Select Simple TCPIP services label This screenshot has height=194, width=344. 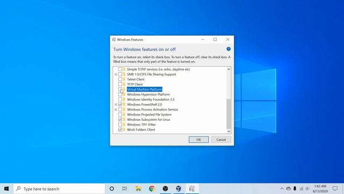click(x=159, y=70)
